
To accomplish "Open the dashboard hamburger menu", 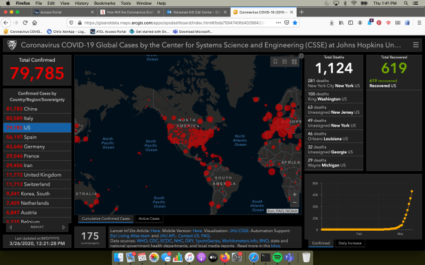I will tap(416, 45).
